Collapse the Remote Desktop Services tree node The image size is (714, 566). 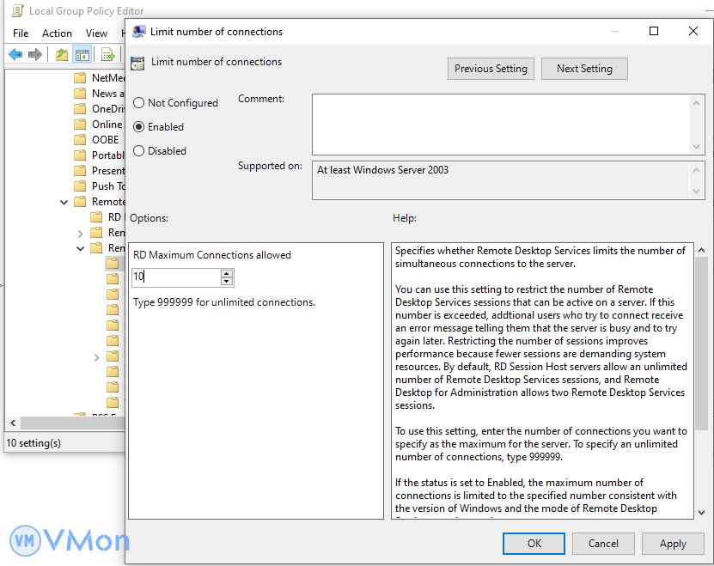click(x=64, y=202)
